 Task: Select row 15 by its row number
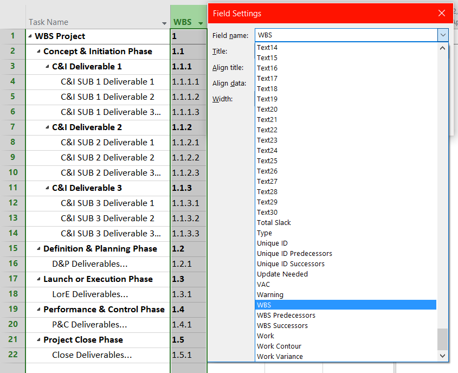(x=12, y=249)
